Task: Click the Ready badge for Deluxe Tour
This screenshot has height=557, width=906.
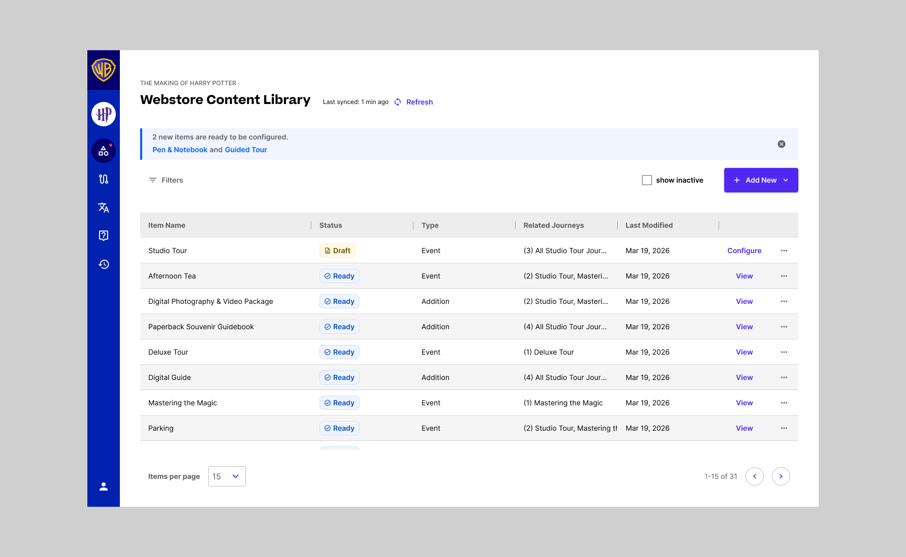Action: 339,352
